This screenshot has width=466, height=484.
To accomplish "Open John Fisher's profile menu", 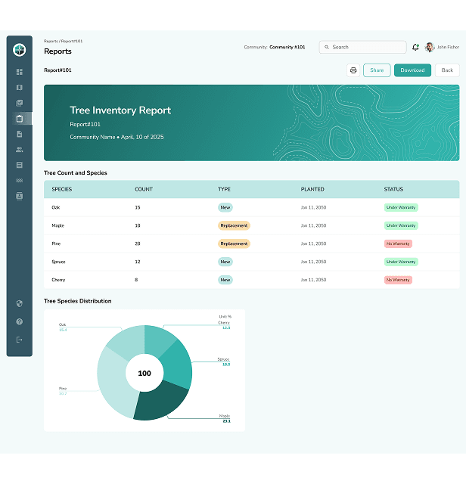I will tap(443, 47).
